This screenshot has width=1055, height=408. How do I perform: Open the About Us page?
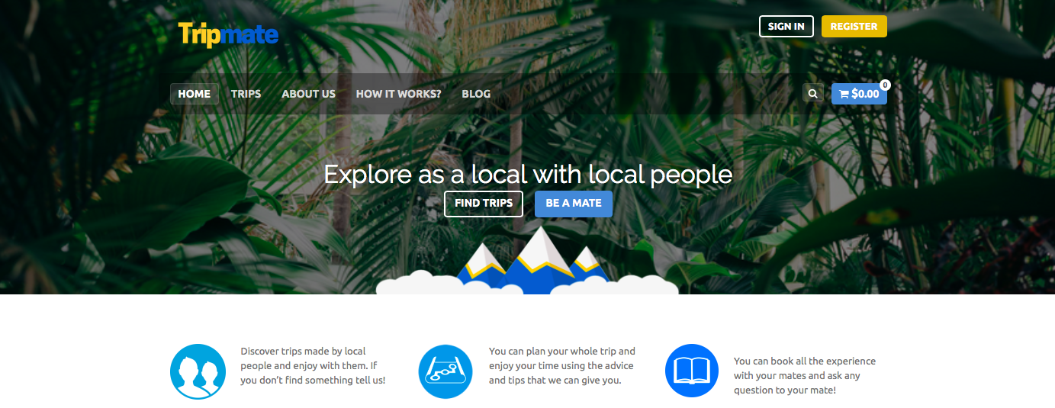point(308,94)
